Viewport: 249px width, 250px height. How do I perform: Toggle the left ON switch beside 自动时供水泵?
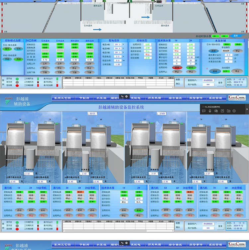[x=215, y=36]
